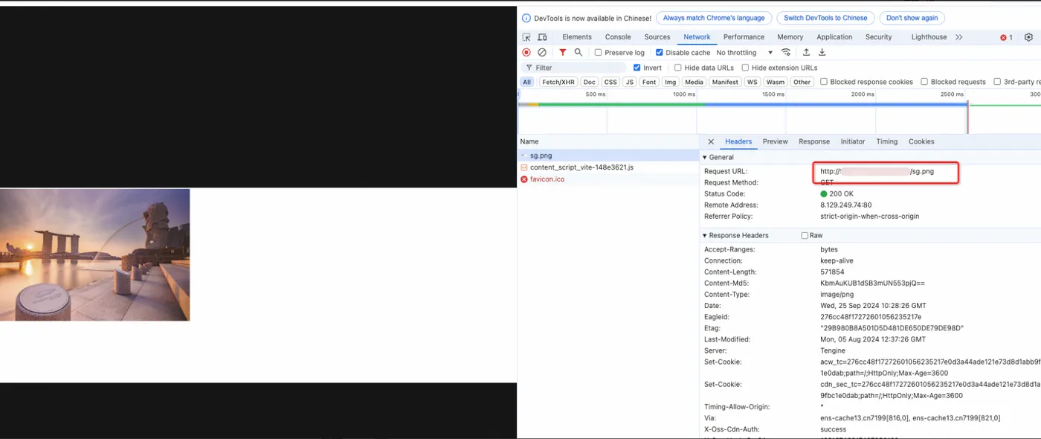Open DevTools settings gear
Screen dimensions: 1041x439
coord(1029,37)
